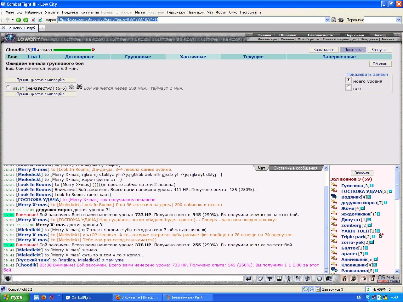Click the speech bubble icon left of input
The image size is (403, 302).
pyautogui.click(x=8, y=279)
